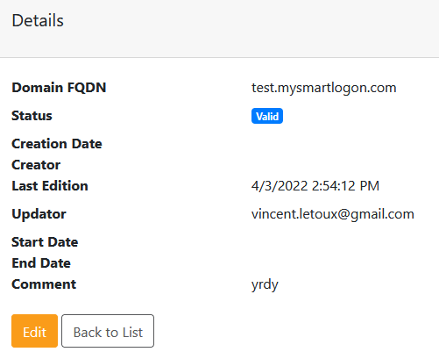Click the Details header title
439x359 pixels.
pos(38,20)
